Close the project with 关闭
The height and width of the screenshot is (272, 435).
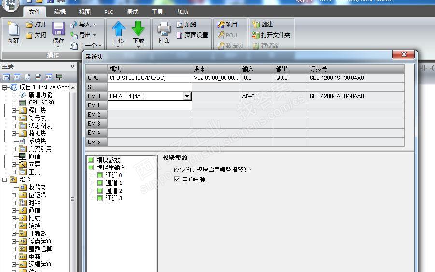click(x=36, y=35)
